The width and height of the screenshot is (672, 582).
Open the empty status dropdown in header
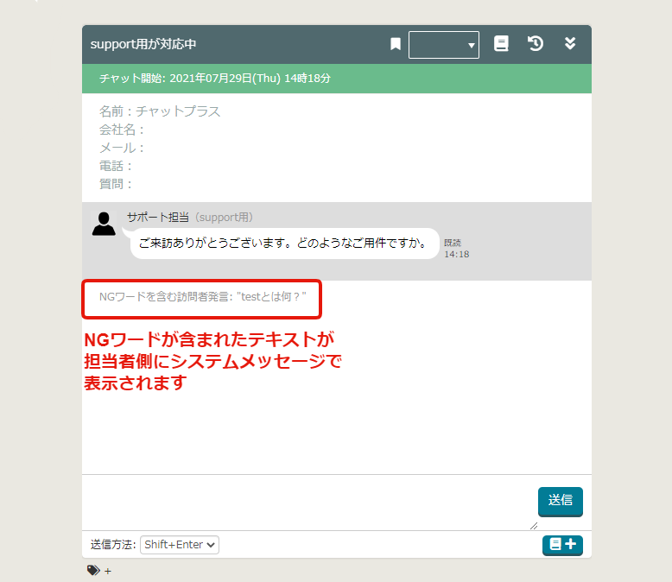(x=444, y=45)
